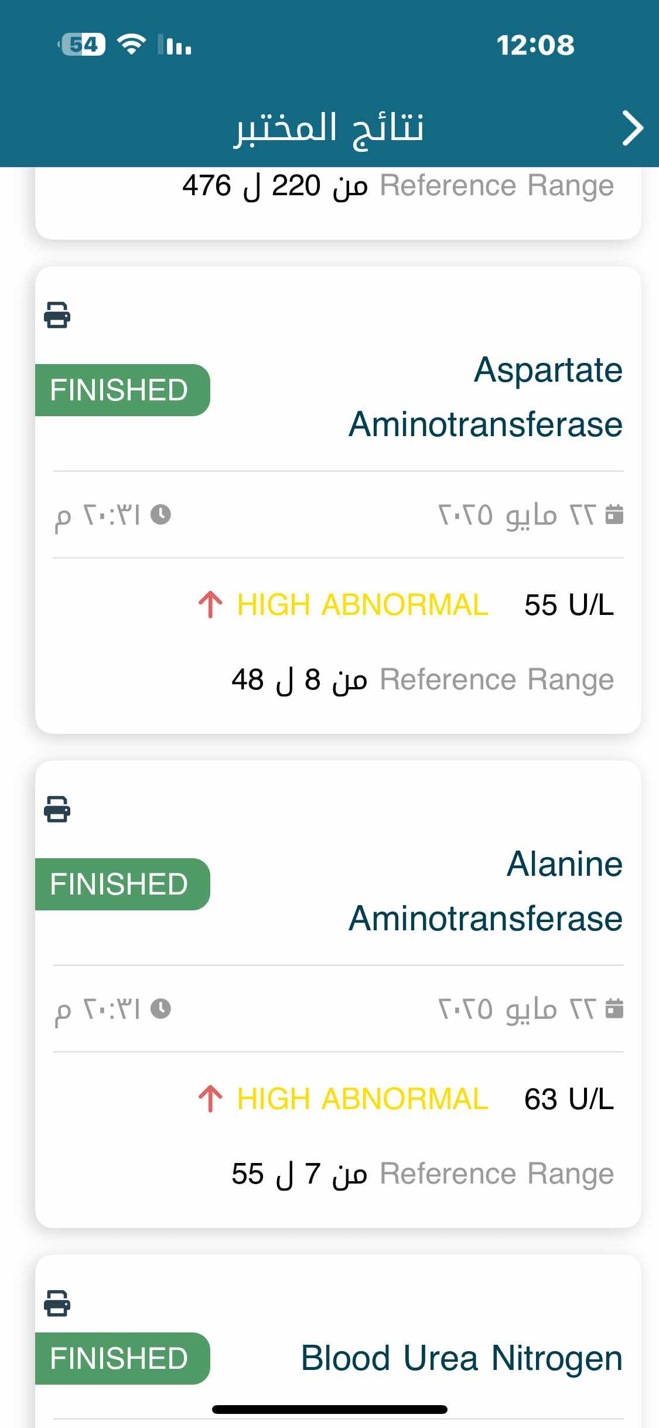Tap FINISHED badge on Alanine Aminotransferase card

click(x=122, y=884)
